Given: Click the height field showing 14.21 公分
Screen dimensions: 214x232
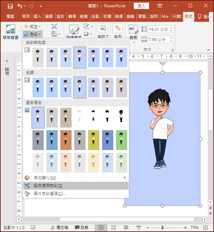Looking at the screenshot, I should 158,29.
